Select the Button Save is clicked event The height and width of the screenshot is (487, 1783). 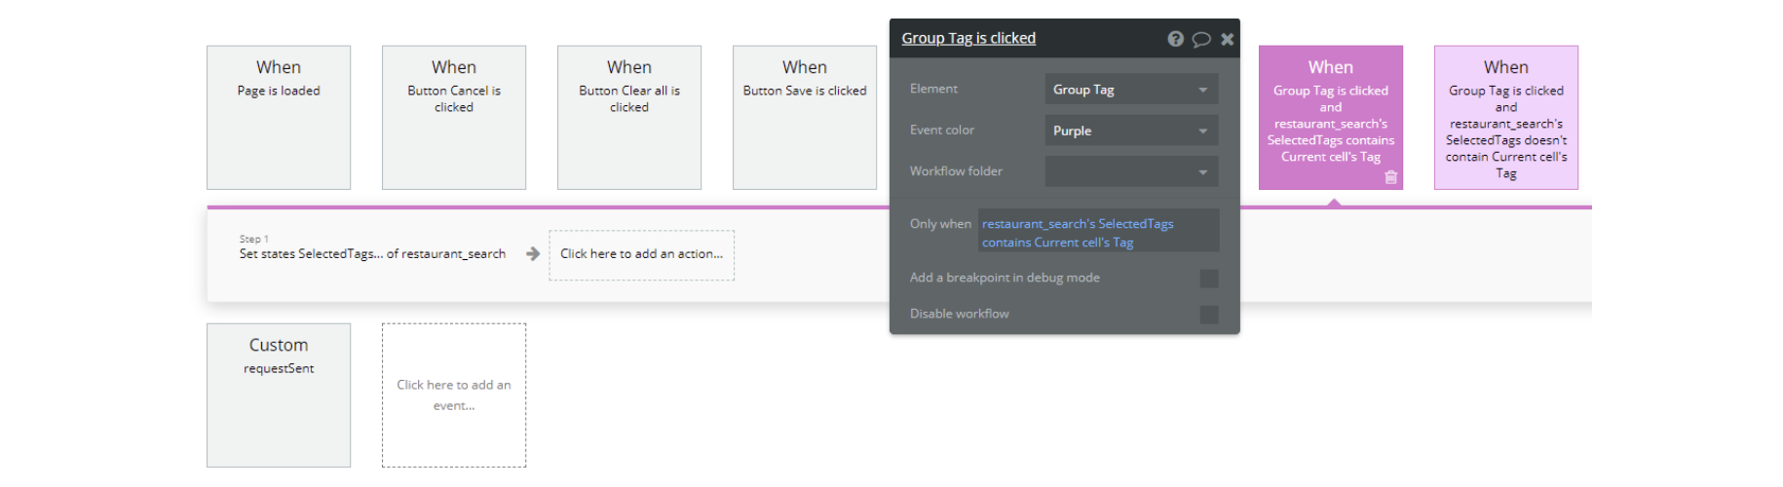pyautogui.click(x=805, y=117)
